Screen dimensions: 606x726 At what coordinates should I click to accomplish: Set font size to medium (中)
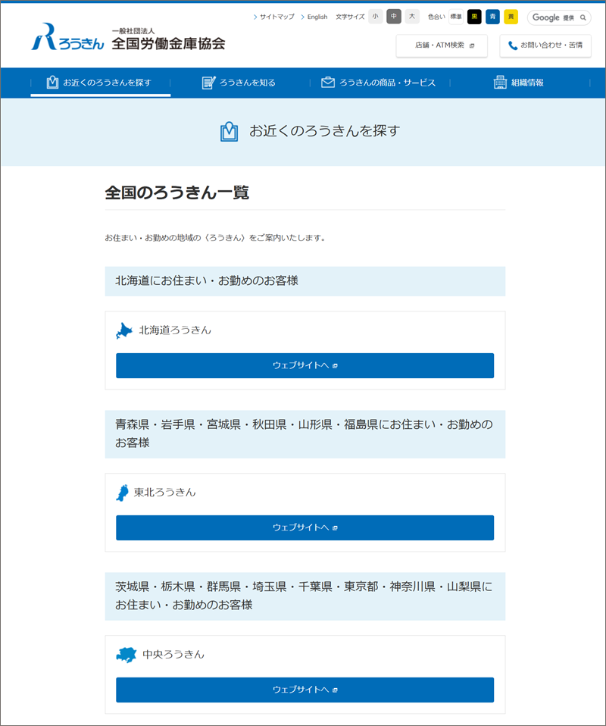[x=394, y=17]
